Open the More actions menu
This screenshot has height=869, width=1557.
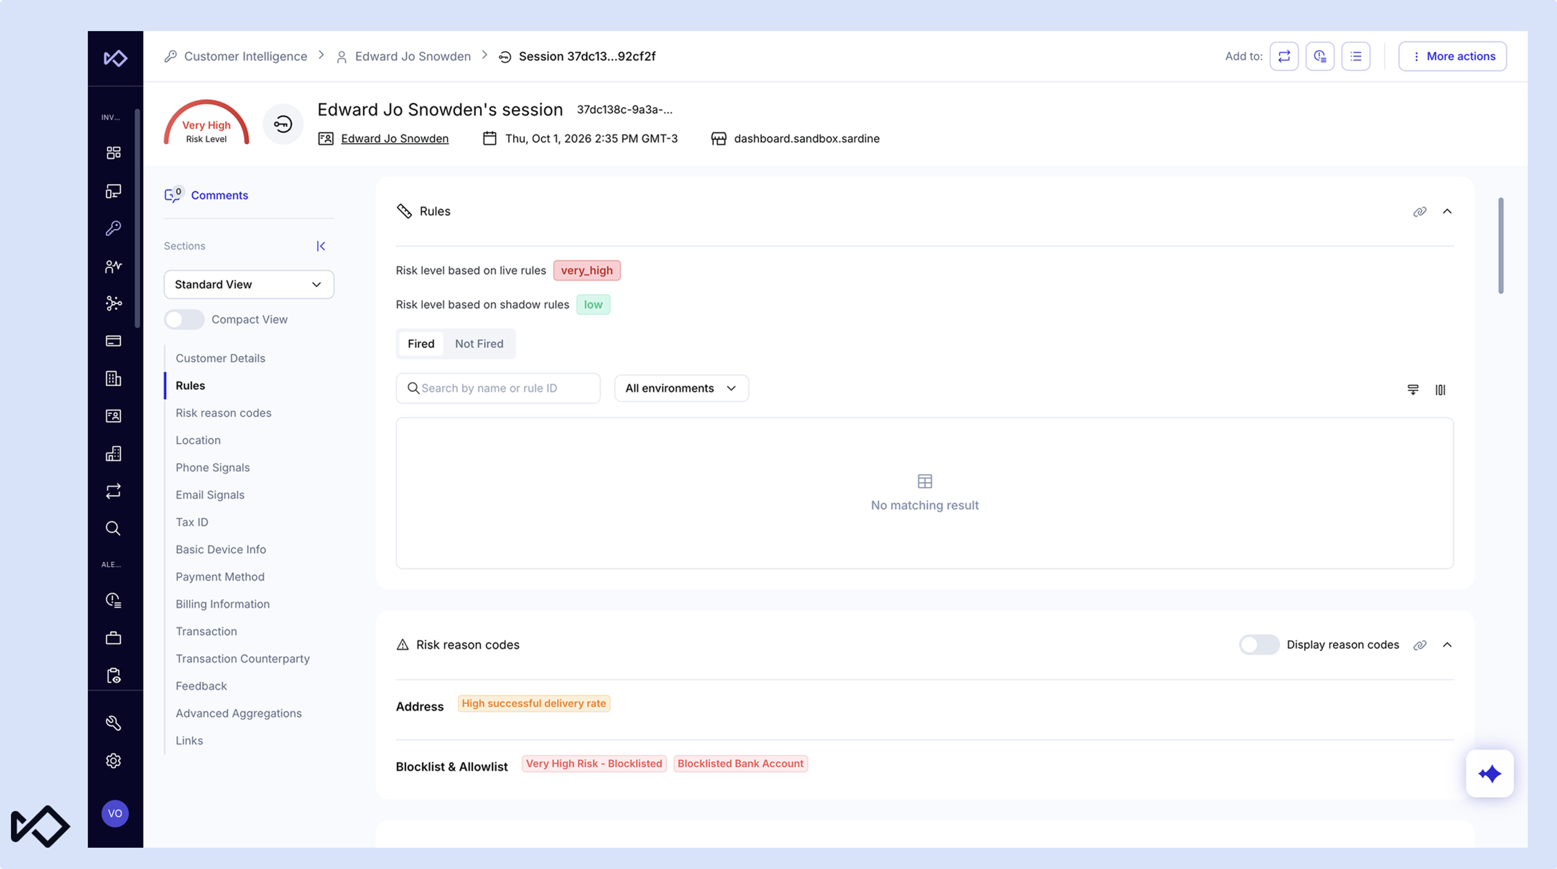pyautogui.click(x=1452, y=56)
